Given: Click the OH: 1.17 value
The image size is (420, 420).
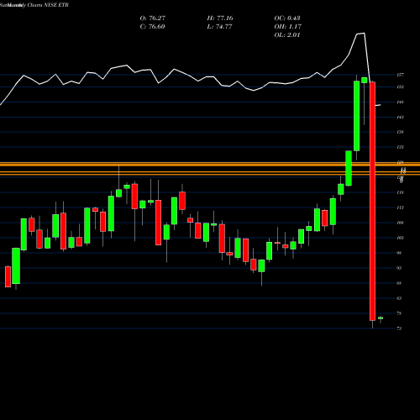Looking at the screenshot, I should pos(287,27).
